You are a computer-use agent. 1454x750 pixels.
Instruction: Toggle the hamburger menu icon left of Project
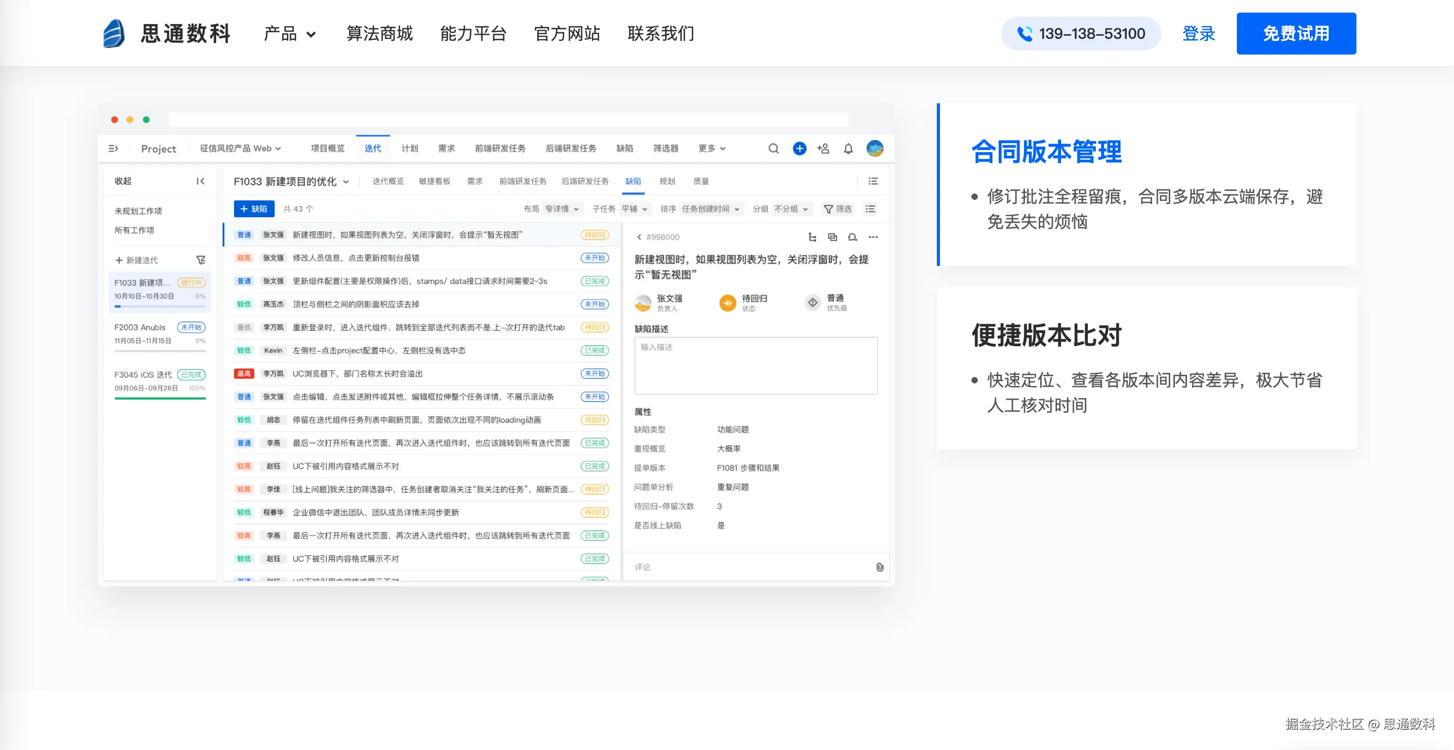[x=113, y=148]
